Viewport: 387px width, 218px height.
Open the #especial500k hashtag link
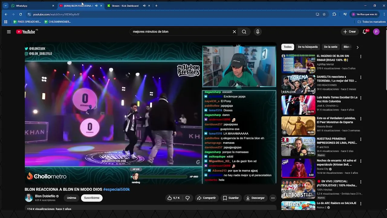(x=116, y=189)
